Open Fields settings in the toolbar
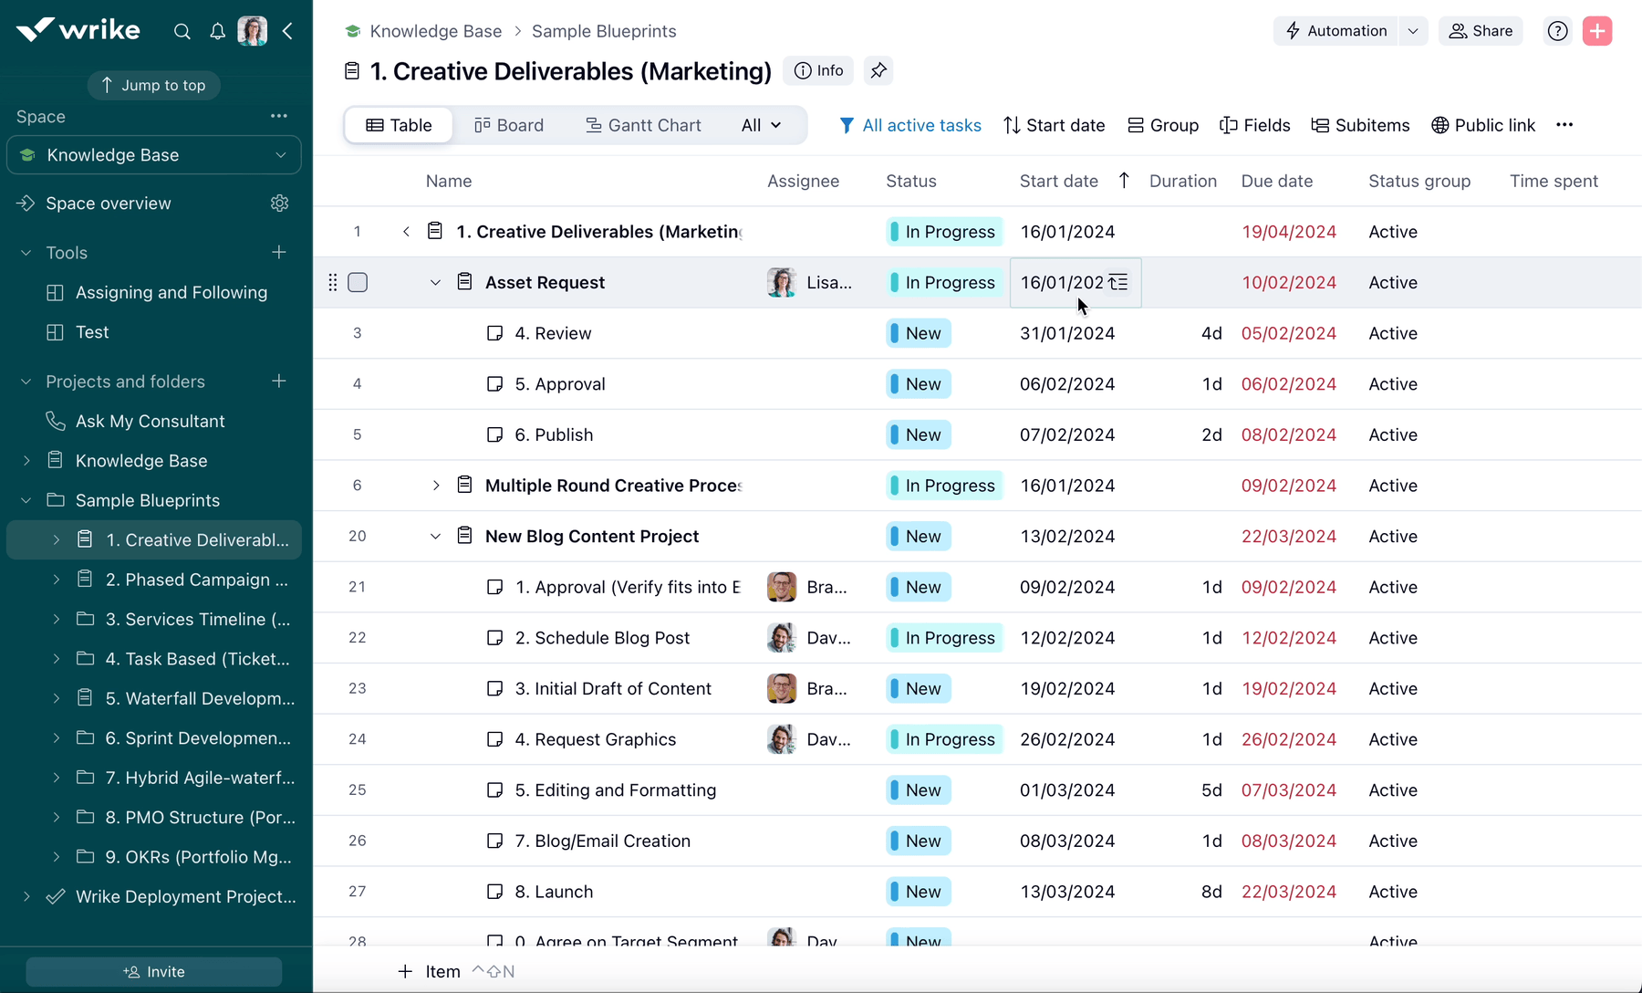The width and height of the screenshot is (1642, 993). (1255, 125)
